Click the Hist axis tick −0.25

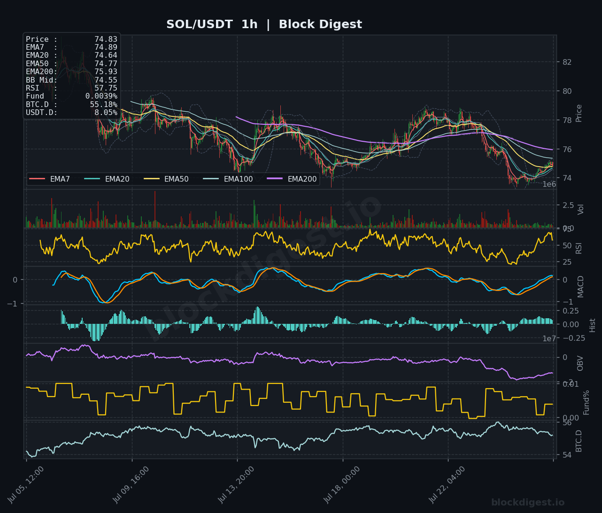(574, 338)
